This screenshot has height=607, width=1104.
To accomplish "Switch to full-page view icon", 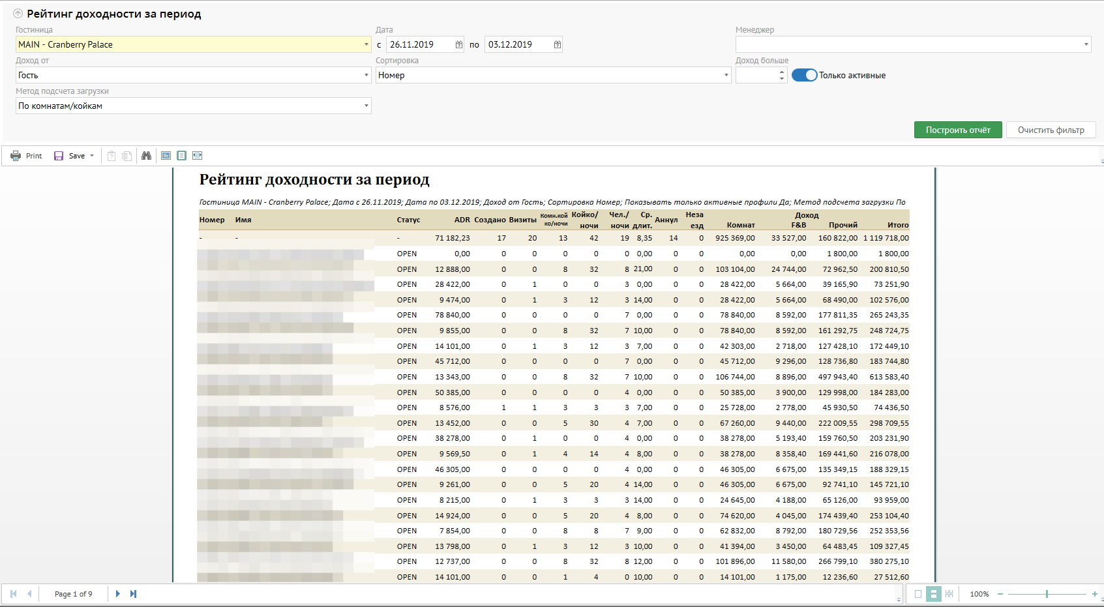I will coord(181,156).
